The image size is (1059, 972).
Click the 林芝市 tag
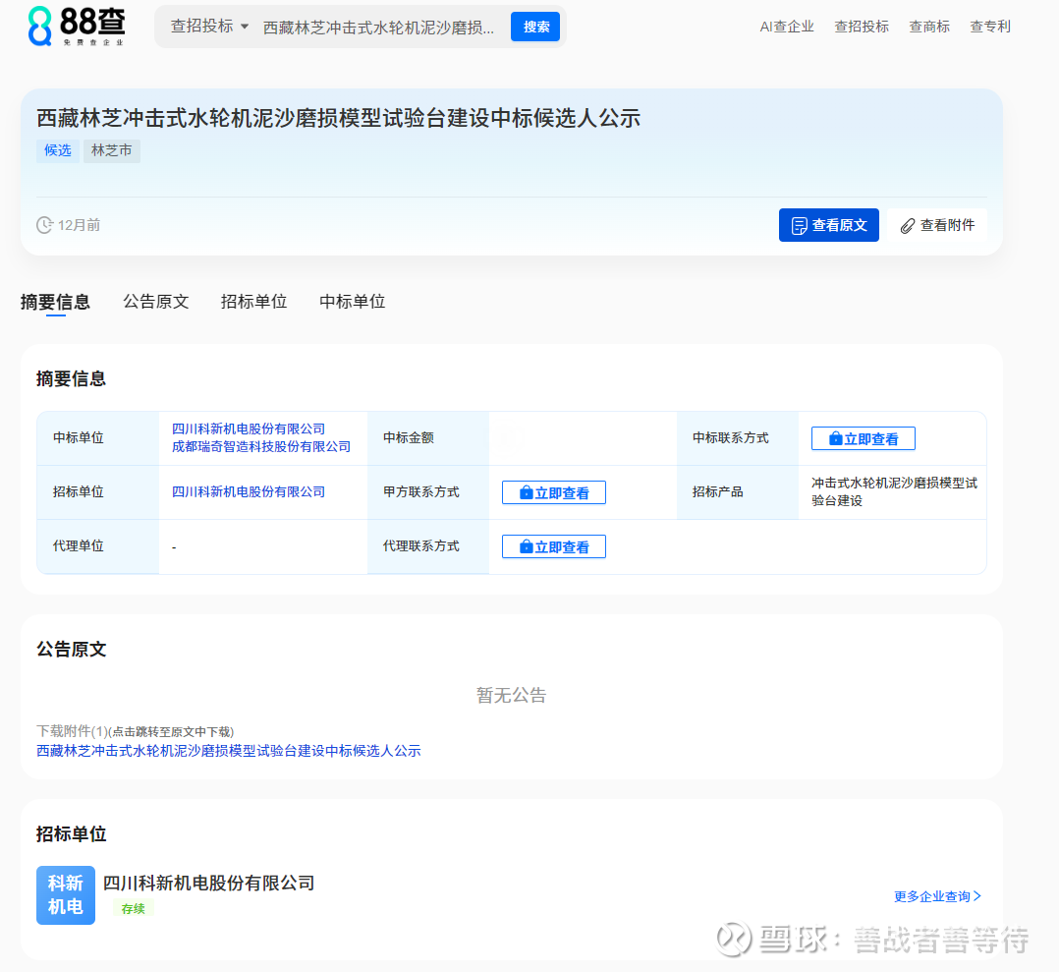111,150
